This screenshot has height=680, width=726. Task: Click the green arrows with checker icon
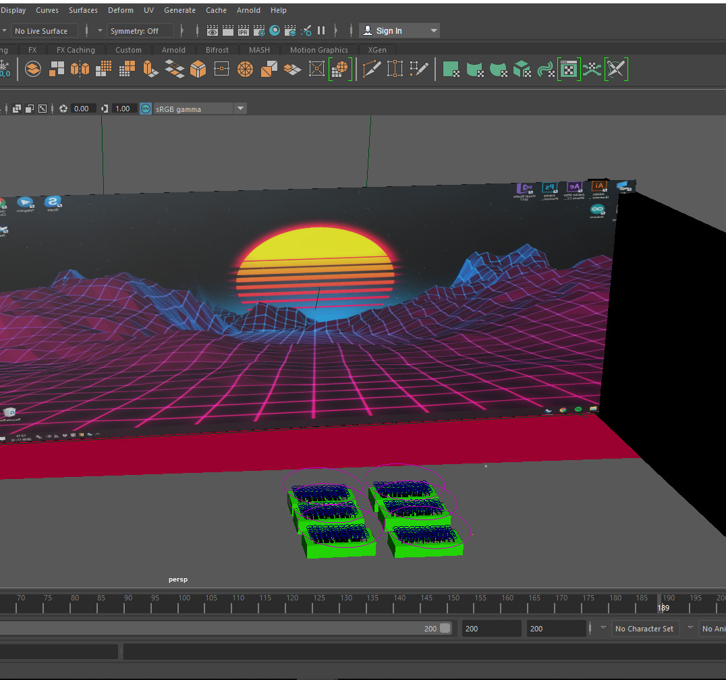click(592, 69)
